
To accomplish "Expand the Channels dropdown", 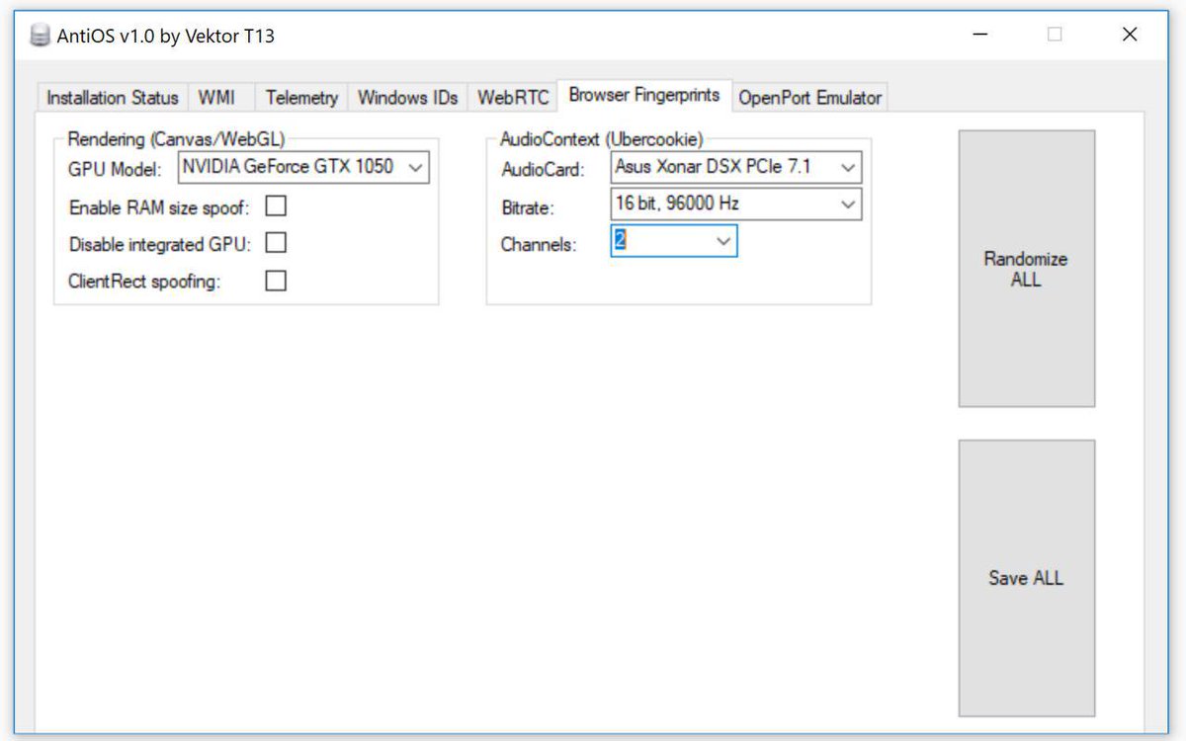I will pos(674,241).
